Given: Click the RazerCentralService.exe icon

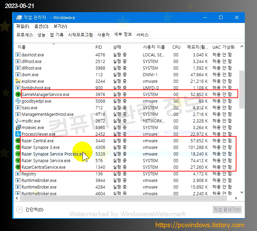Looking at the screenshot, I should point(18,167).
